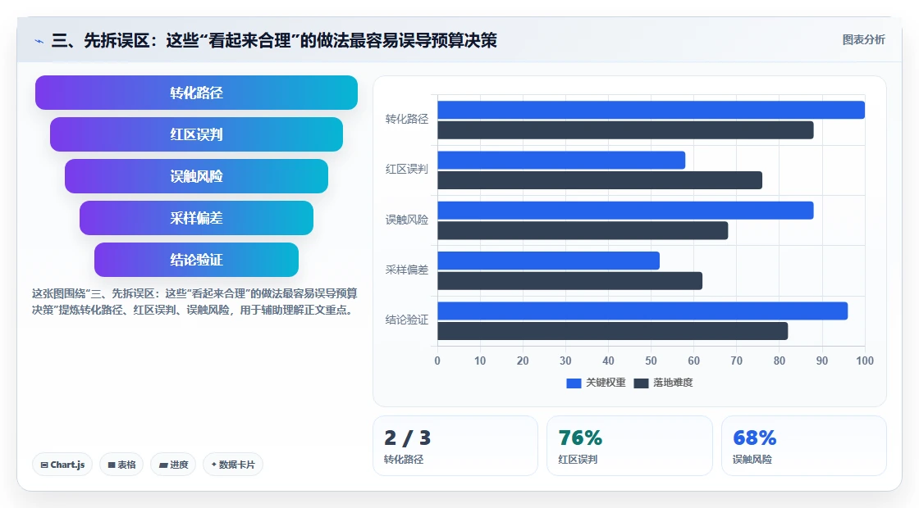
Task: Click the x-axis tick label 0
Action: click(x=437, y=361)
